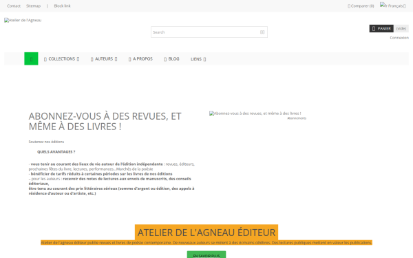
Task: Open the Contact link in top bar
Action: click(x=14, y=6)
